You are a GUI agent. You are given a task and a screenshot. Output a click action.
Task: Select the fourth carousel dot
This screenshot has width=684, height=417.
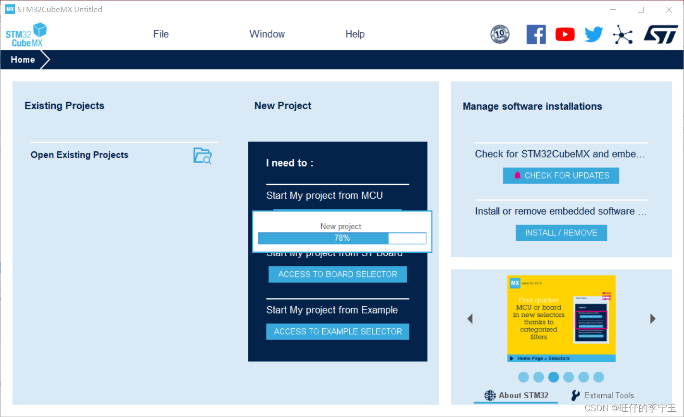point(569,377)
